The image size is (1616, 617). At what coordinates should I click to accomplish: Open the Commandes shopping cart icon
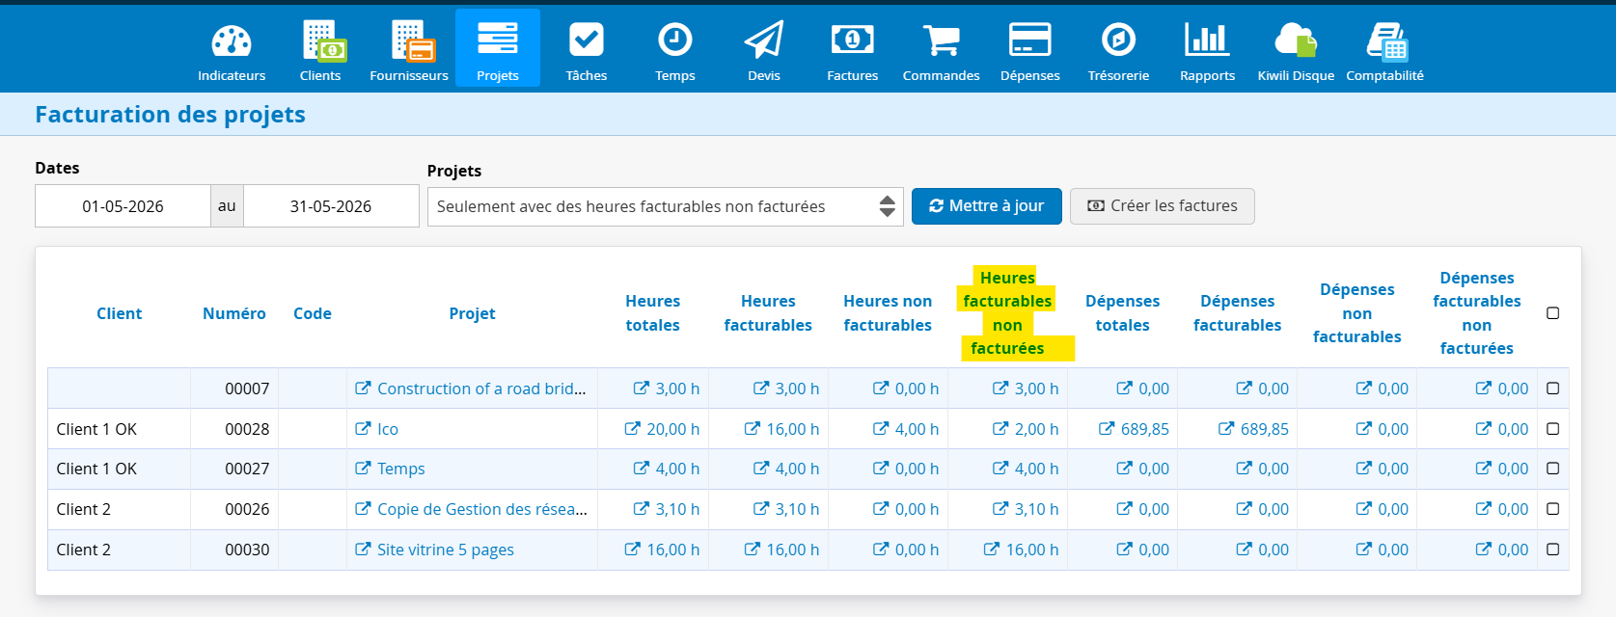(x=942, y=40)
